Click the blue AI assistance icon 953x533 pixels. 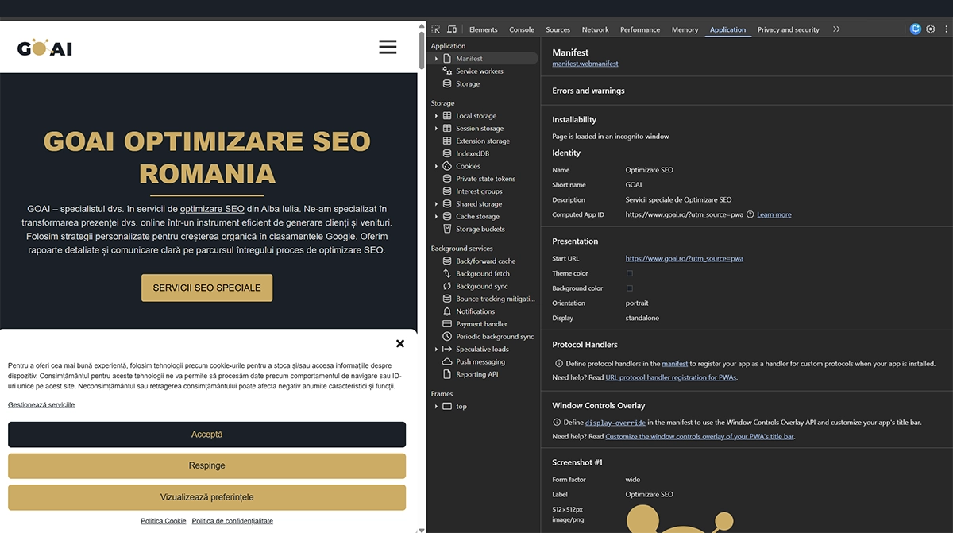[x=916, y=29]
